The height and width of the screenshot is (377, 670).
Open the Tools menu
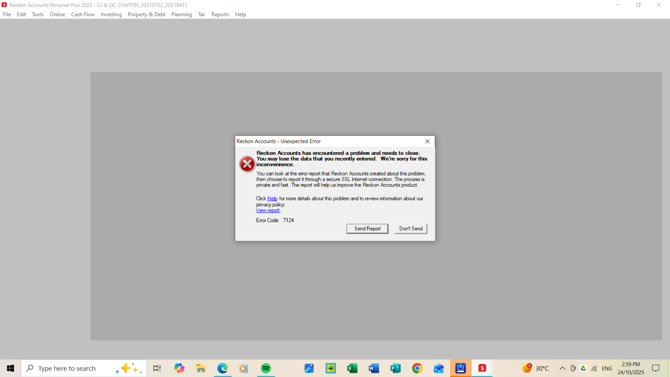point(38,14)
